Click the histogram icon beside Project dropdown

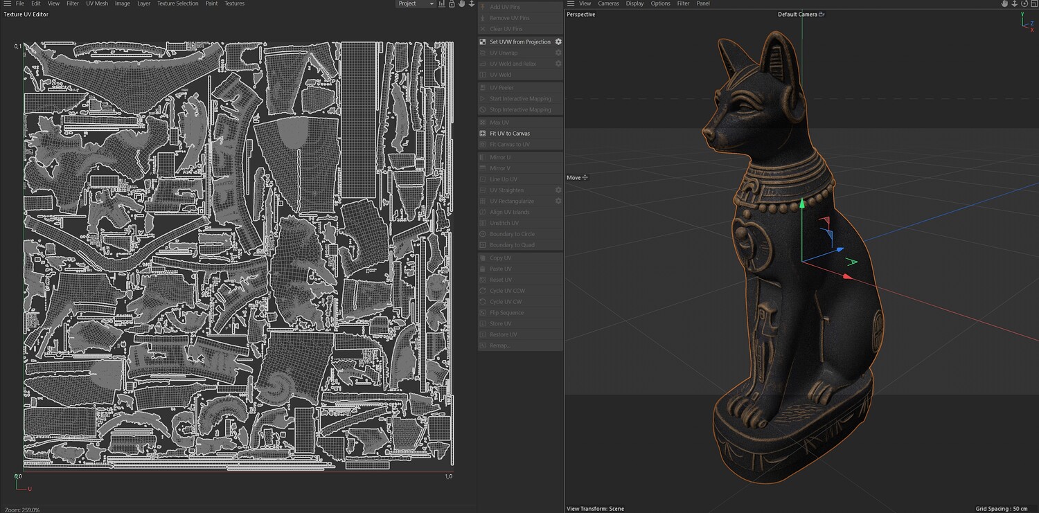pyautogui.click(x=443, y=3)
